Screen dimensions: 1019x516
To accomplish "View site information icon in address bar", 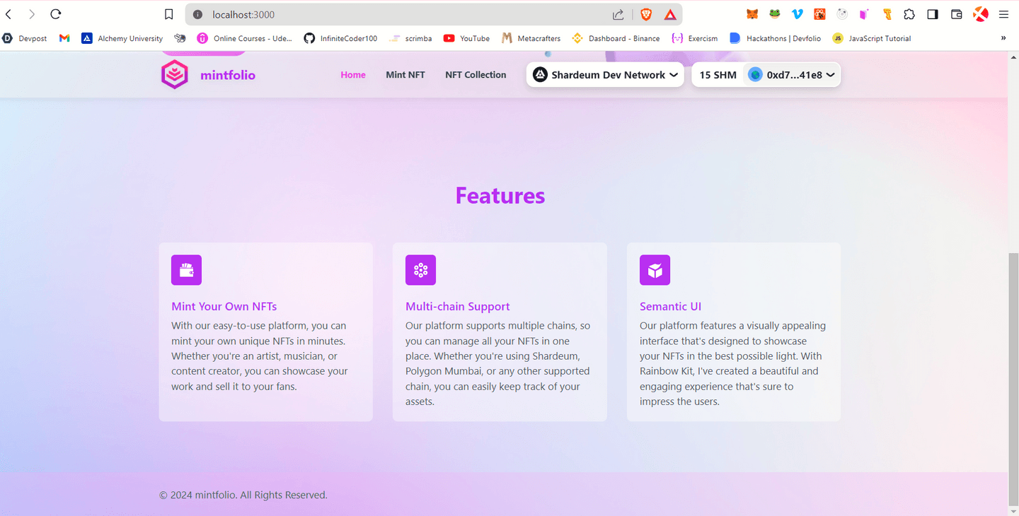I will pos(198,14).
